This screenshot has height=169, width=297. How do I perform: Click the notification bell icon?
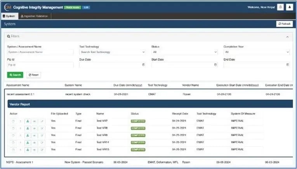click(280, 7)
